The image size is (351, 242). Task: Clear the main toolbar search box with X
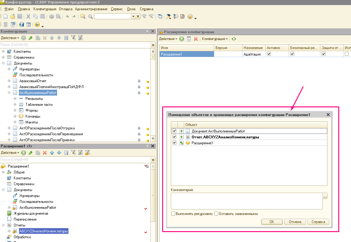coord(138,16)
